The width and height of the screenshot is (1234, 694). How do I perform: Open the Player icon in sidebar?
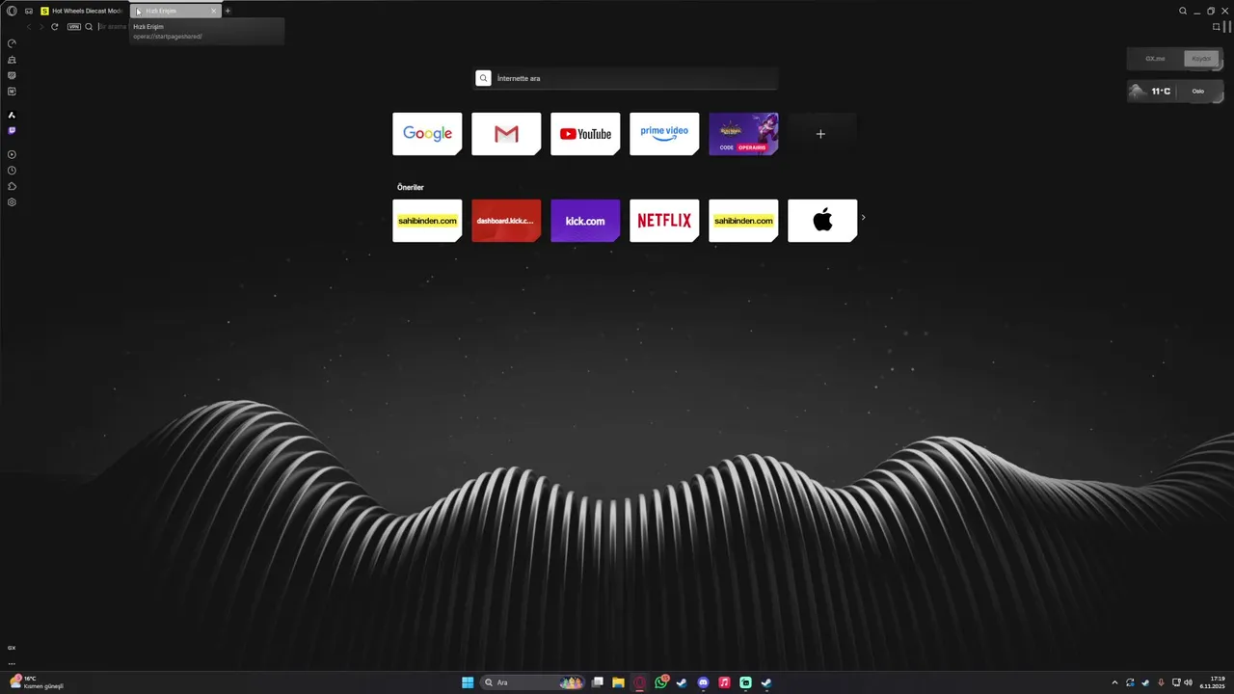pos(12,154)
